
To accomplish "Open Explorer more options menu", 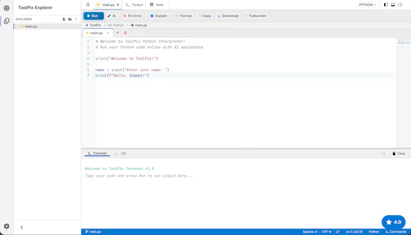I will click(x=76, y=19).
